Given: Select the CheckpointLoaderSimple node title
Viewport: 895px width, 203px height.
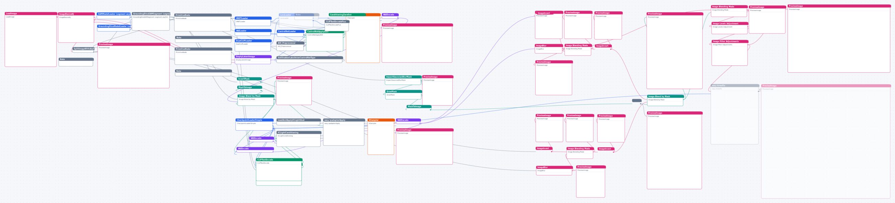Looking at the screenshot, I should 254,120.
